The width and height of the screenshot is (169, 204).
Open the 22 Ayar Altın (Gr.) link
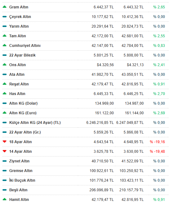(25, 132)
